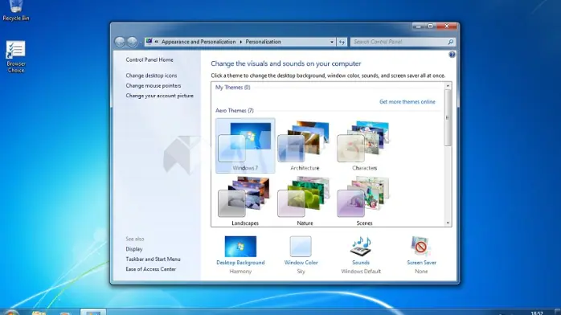Open Taskbar and Start Menu link

pyautogui.click(x=153, y=259)
